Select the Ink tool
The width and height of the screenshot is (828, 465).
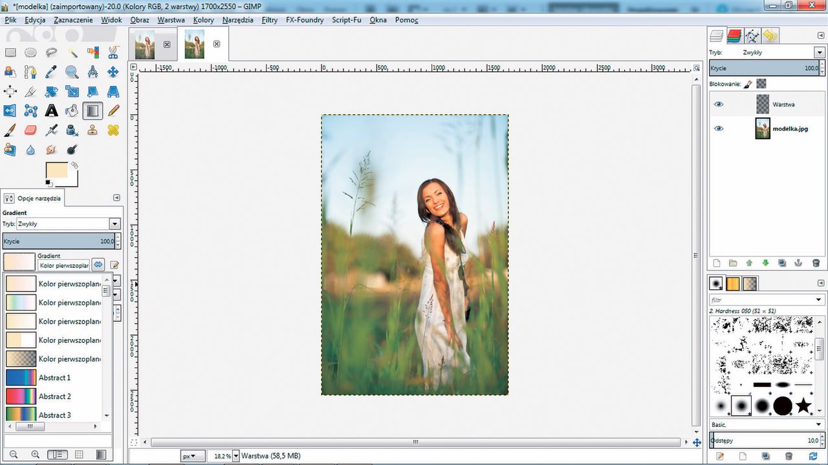72,130
